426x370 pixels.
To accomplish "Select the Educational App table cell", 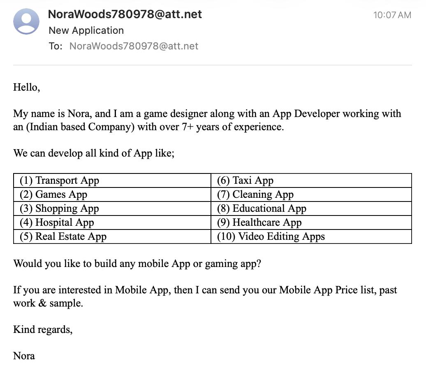I will [x=311, y=208].
